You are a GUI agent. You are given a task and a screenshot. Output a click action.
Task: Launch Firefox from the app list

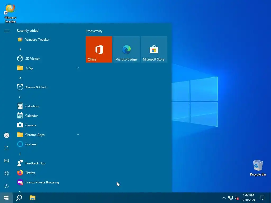[x=48, y=173]
